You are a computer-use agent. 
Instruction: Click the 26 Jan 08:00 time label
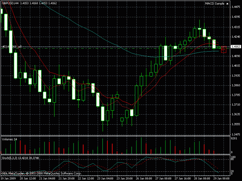tap(144, 179)
